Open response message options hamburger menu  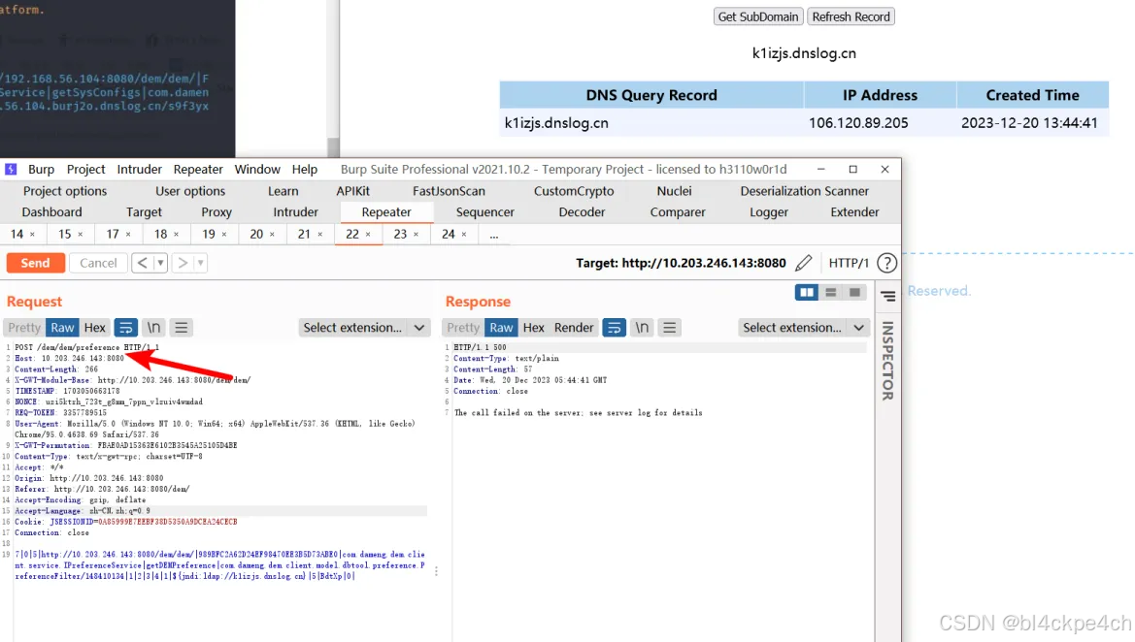point(670,328)
